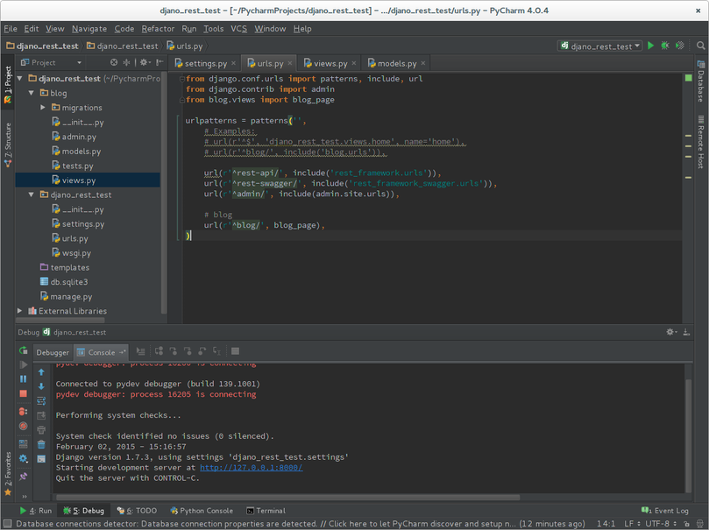Click Show Execution Point icon

coord(140,351)
